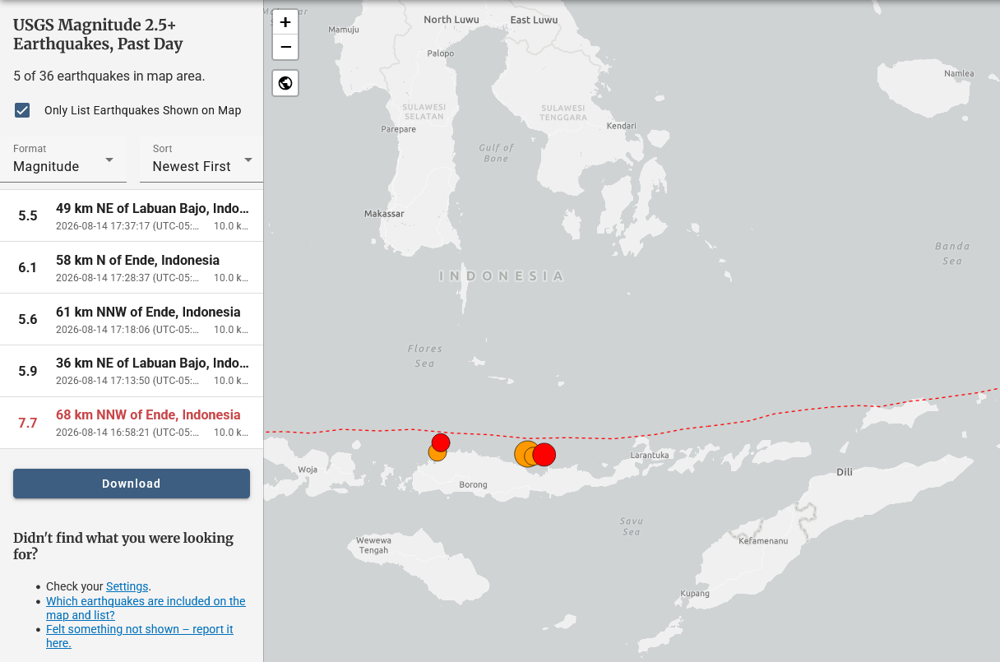1000x662 pixels.
Task: Zoom in on the map with plus button
Action: [x=285, y=22]
